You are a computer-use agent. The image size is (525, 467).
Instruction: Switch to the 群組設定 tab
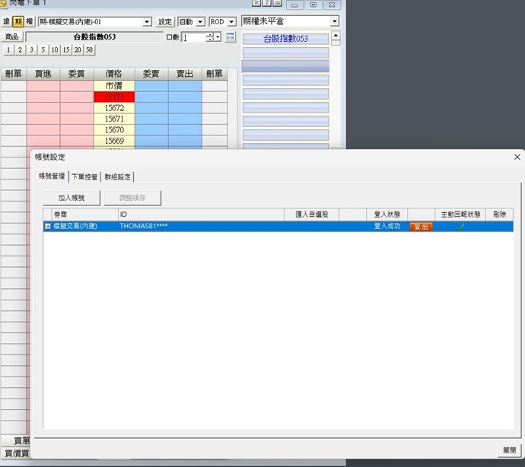click(118, 176)
